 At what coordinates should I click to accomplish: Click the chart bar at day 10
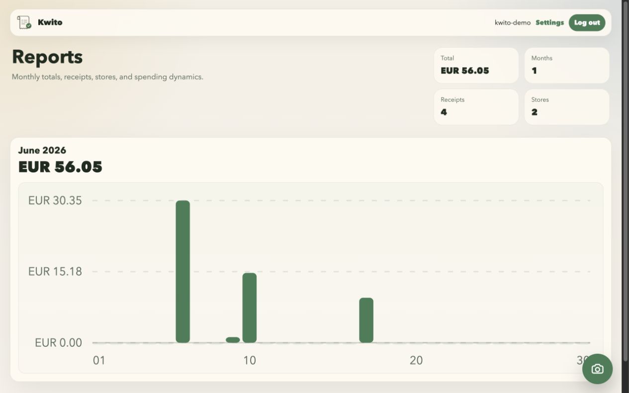coord(250,308)
